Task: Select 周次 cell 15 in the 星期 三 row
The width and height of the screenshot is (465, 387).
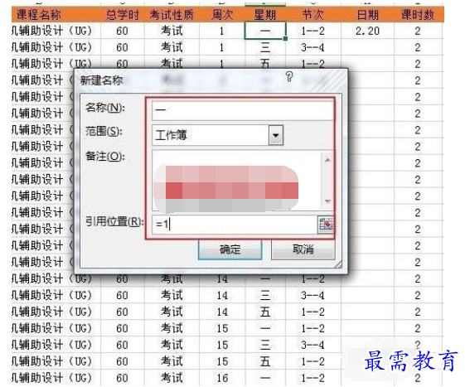Action: click(222, 345)
